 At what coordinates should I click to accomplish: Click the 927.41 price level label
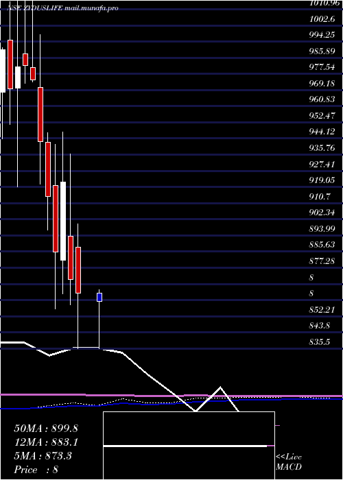(x=322, y=164)
